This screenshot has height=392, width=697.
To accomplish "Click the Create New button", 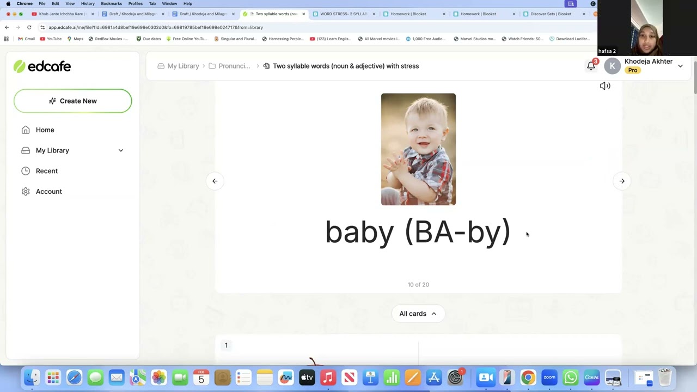I will [x=72, y=101].
